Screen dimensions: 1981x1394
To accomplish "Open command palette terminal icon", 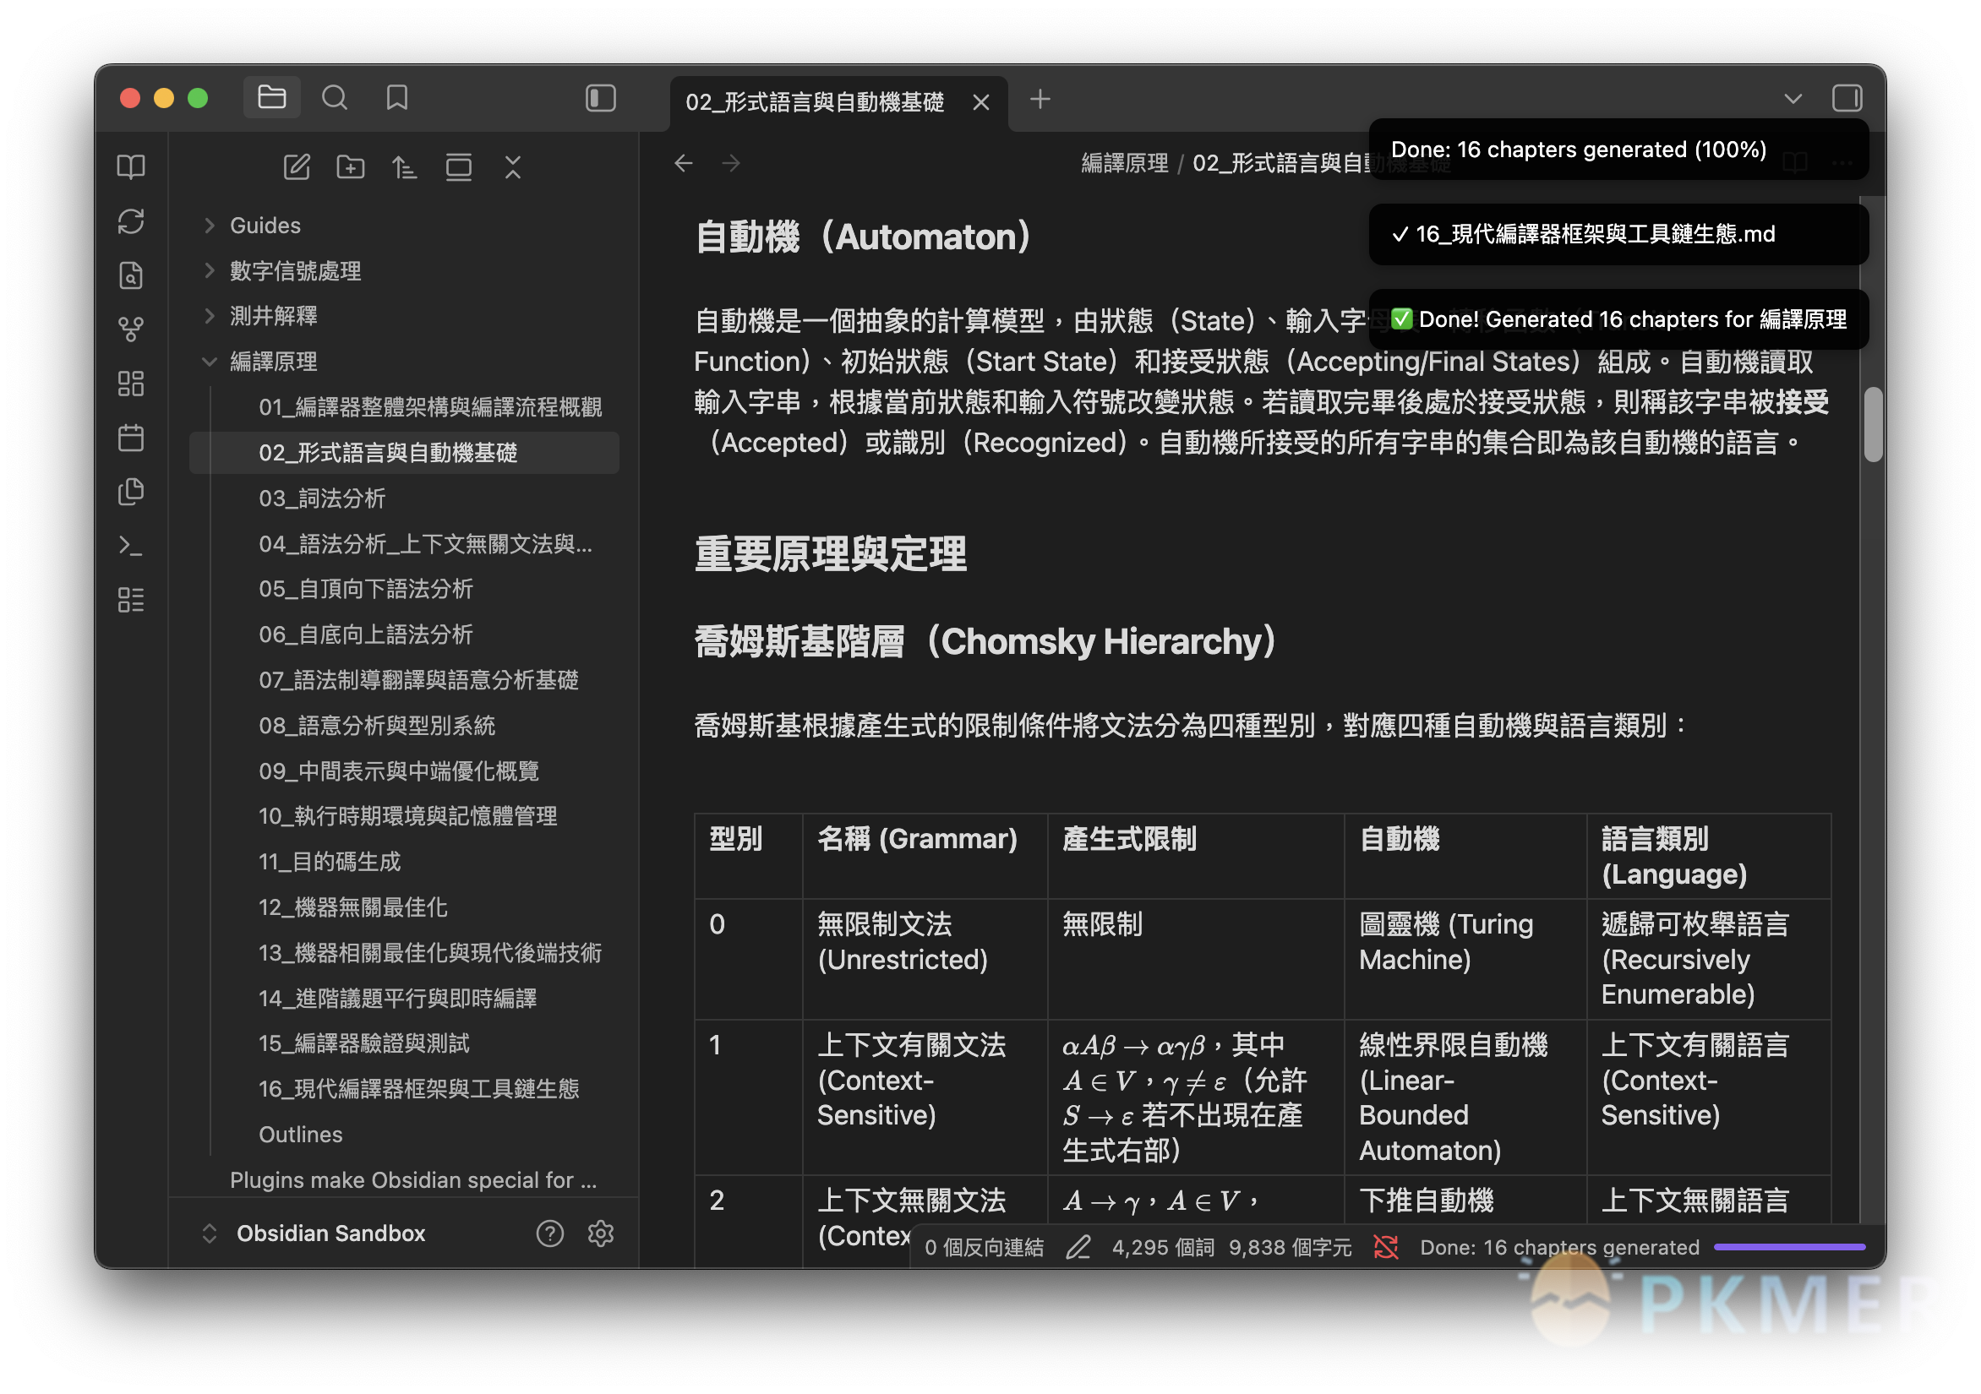I will [x=131, y=546].
